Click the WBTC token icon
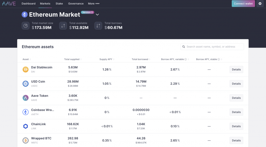Image resolution: width=266 pixels, height=147 pixels. pos(26,141)
